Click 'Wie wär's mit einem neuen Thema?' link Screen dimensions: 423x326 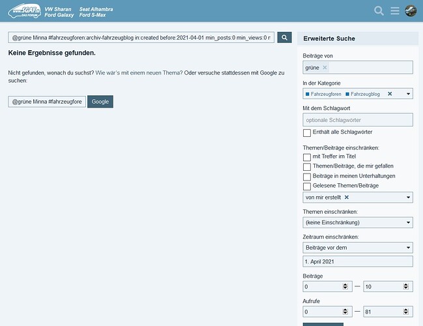(x=139, y=73)
